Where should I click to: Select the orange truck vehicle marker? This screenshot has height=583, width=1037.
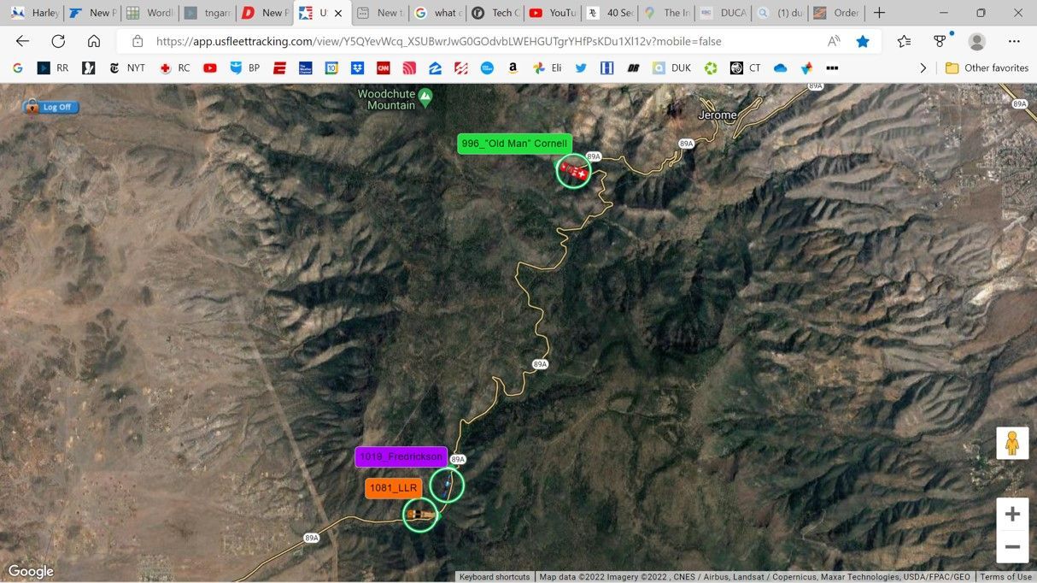pyautogui.click(x=419, y=515)
